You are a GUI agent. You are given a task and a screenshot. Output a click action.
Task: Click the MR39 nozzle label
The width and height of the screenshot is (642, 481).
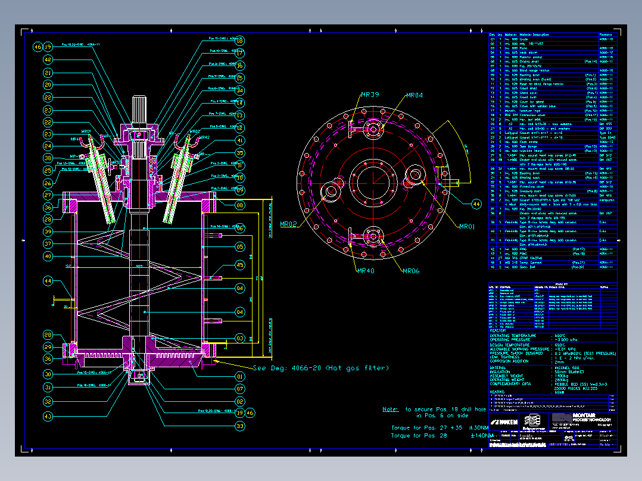pyautogui.click(x=370, y=95)
